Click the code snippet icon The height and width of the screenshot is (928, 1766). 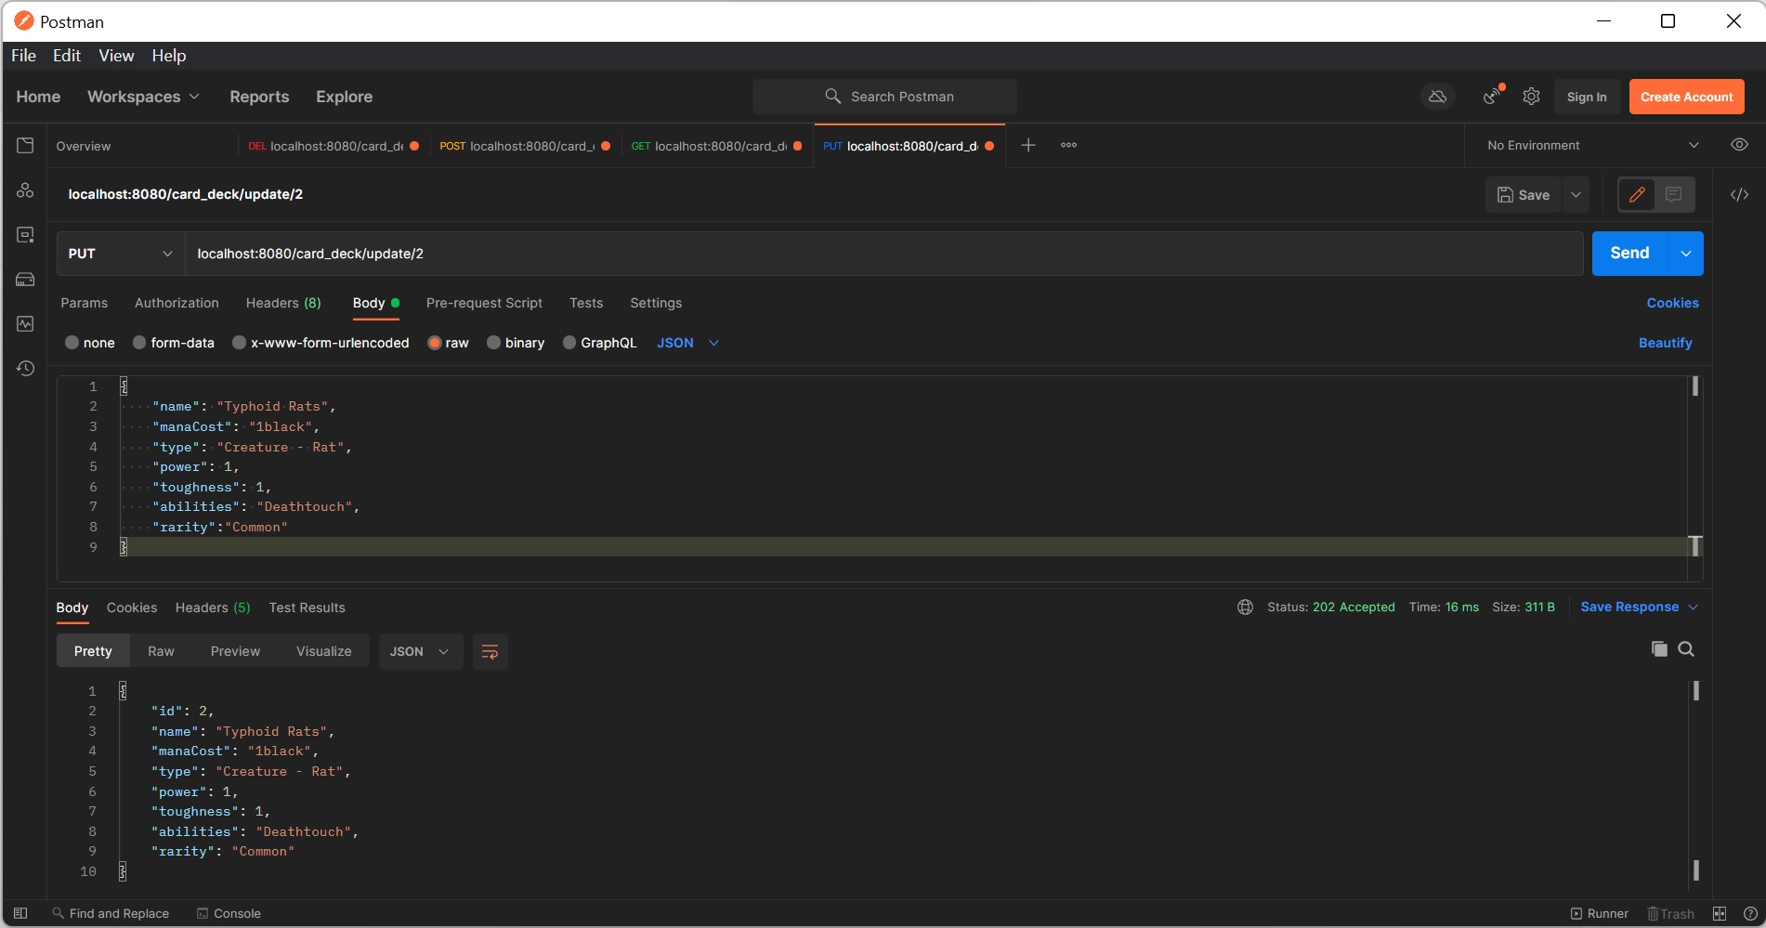[1739, 194]
